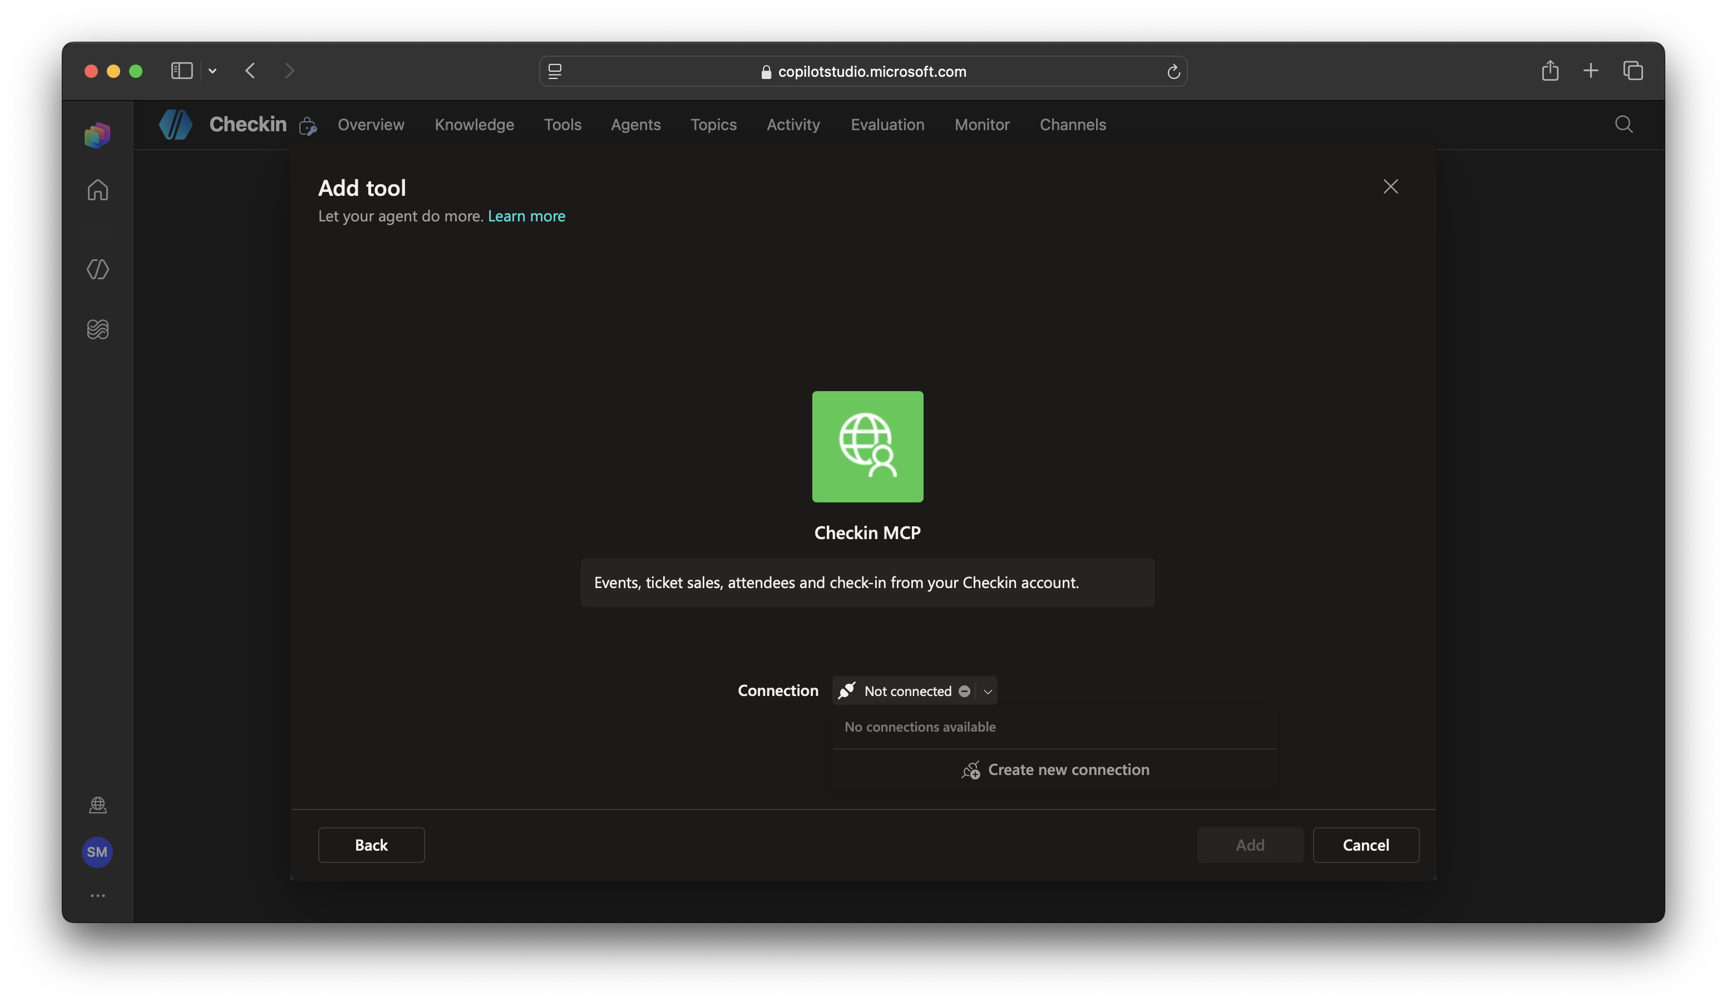Click the Checkin MCP title text

[867, 532]
